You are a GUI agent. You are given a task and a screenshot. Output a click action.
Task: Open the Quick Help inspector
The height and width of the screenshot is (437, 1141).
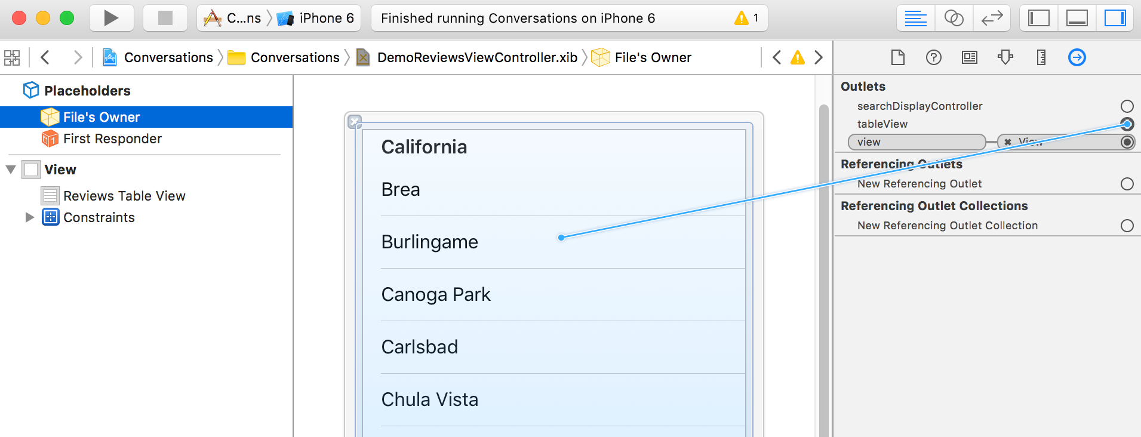pos(933,57)
